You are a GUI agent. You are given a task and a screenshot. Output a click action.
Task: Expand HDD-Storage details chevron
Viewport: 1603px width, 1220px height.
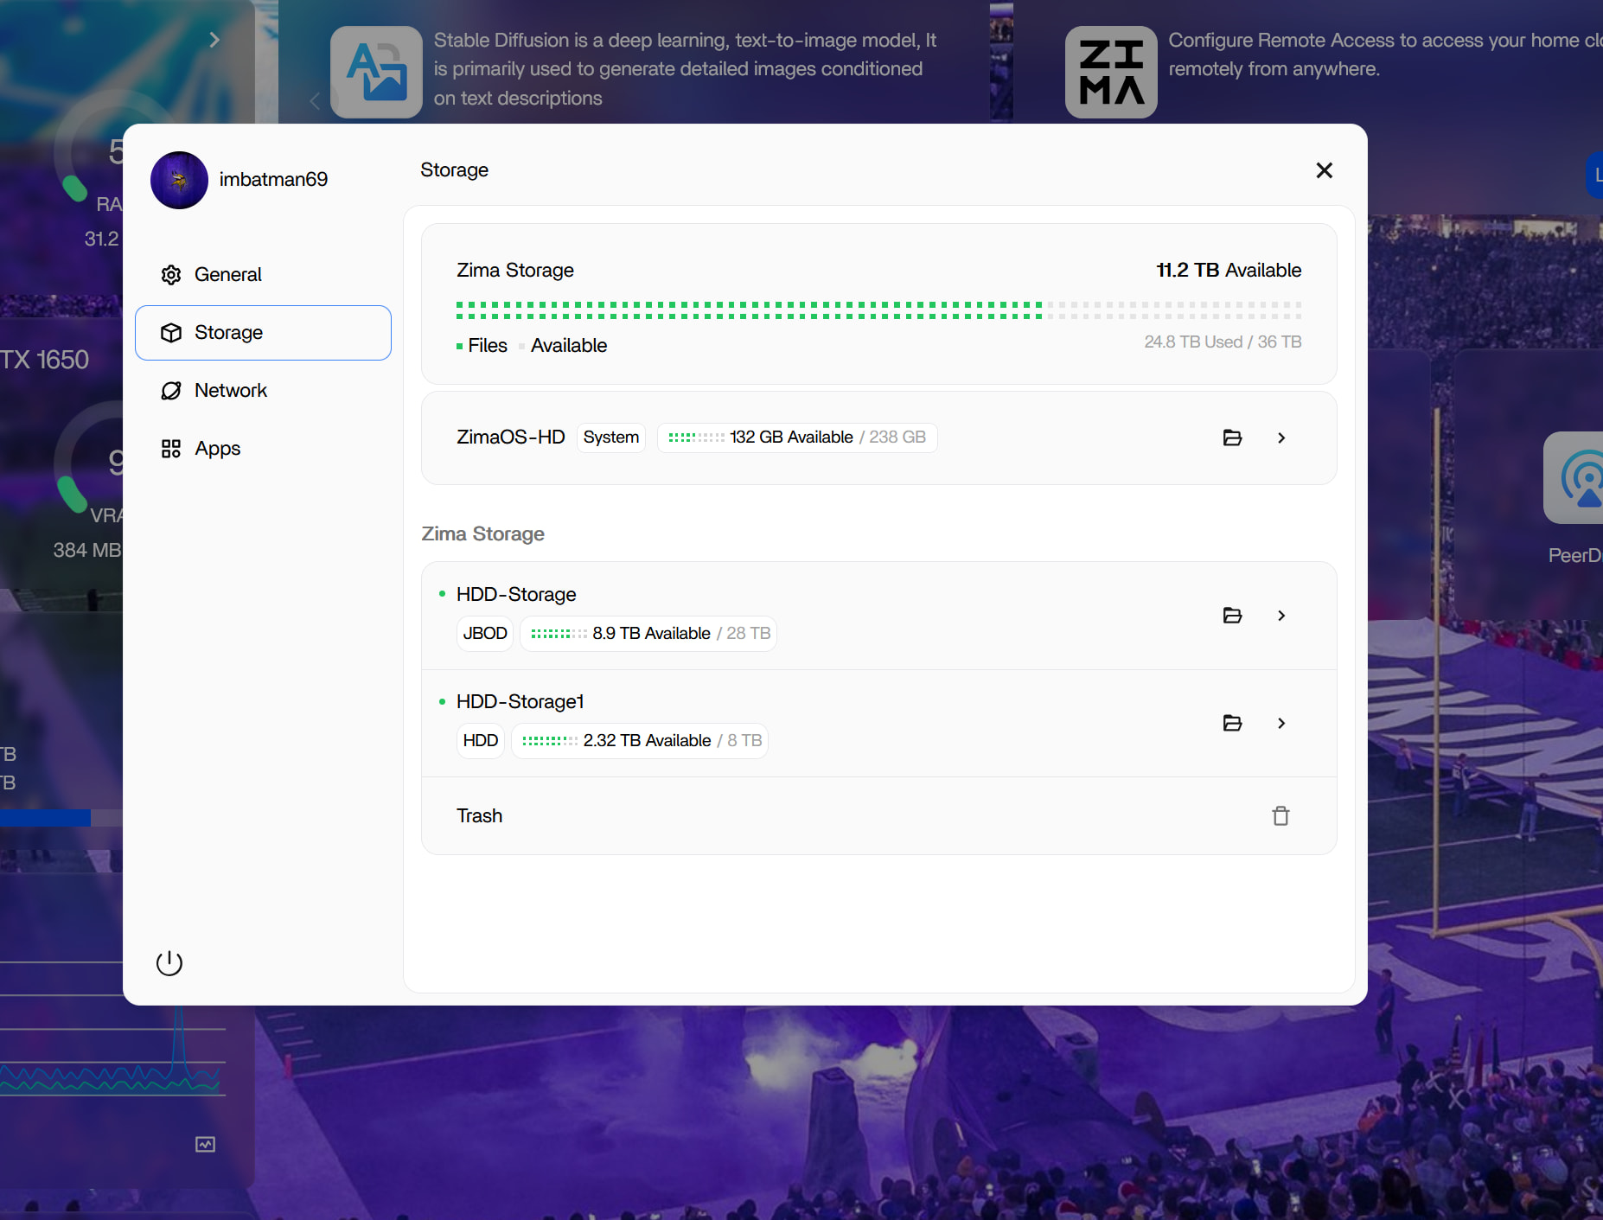1281,616
